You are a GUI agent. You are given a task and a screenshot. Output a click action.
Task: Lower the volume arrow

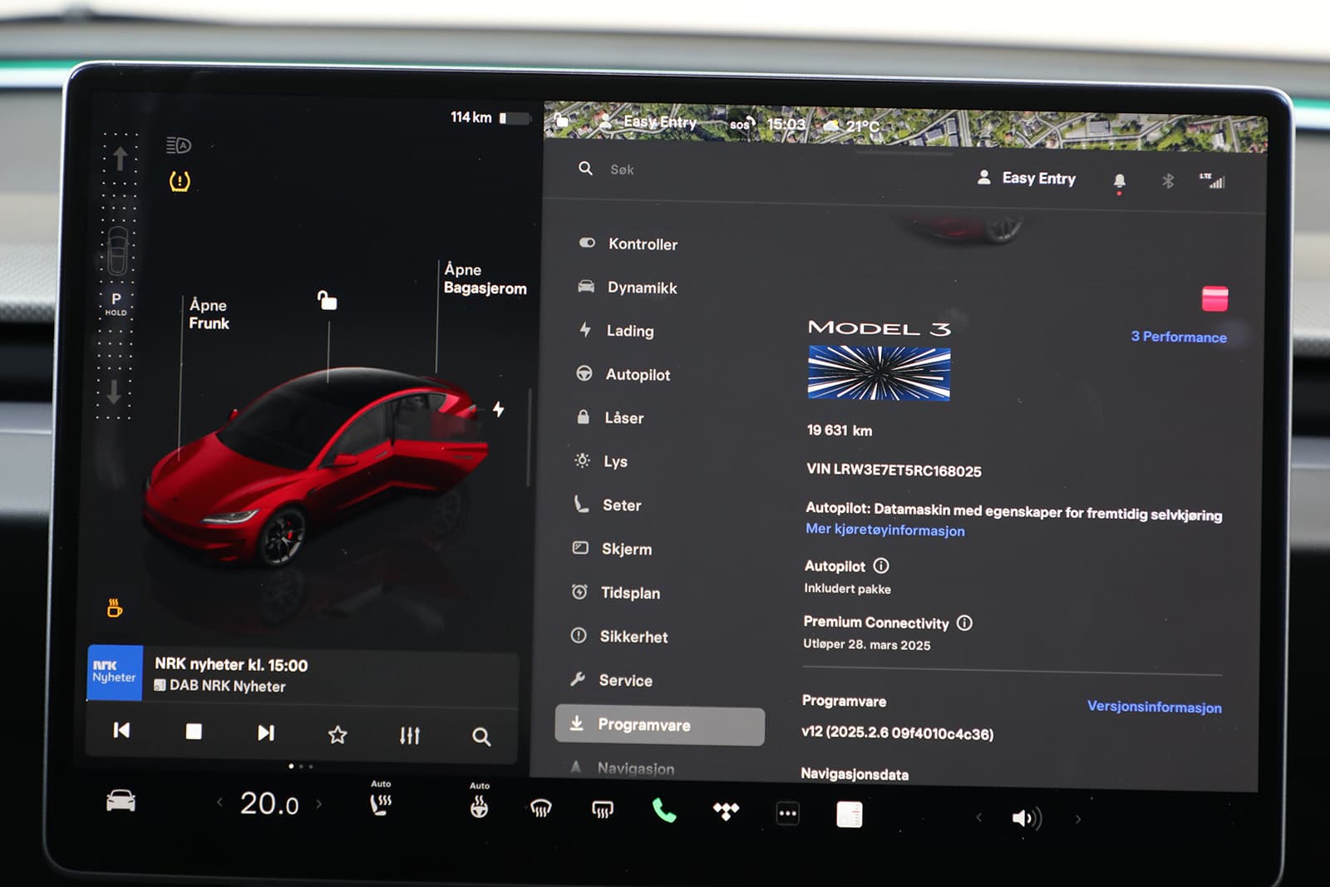[979, 817]
